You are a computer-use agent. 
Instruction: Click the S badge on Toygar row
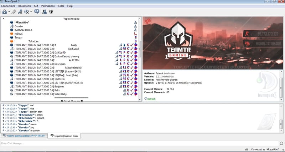point(136,37)
